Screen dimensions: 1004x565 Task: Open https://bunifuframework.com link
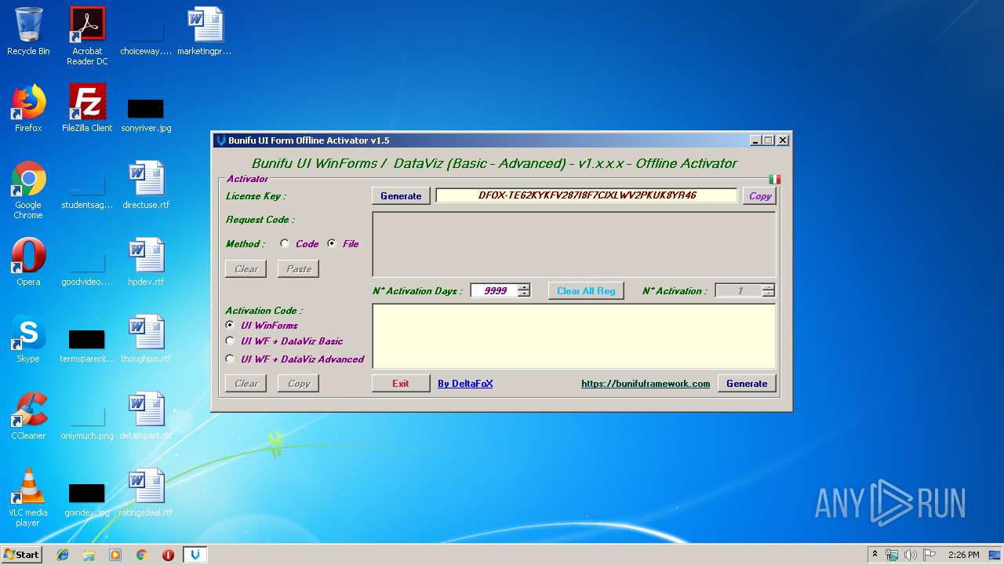click(x=646, y=384)
